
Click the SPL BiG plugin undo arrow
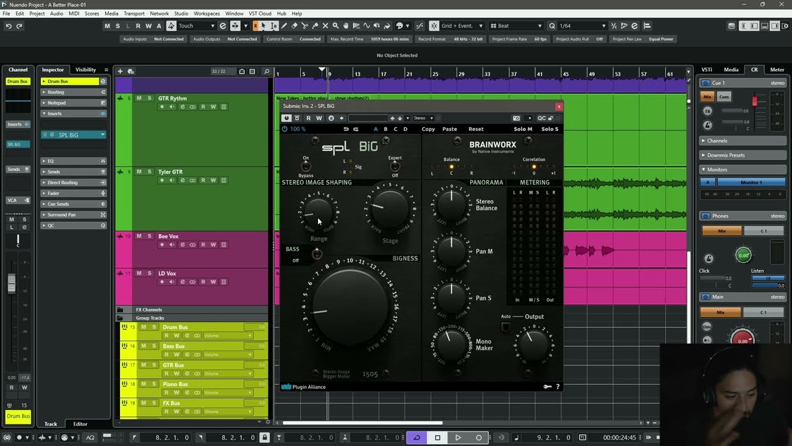pyautogui.click(x=346, y=129)
